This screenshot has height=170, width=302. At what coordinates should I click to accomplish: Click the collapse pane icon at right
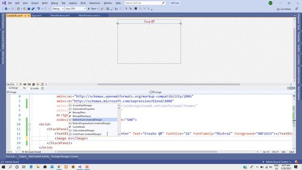pyautogui.click(x=294, y=88)
